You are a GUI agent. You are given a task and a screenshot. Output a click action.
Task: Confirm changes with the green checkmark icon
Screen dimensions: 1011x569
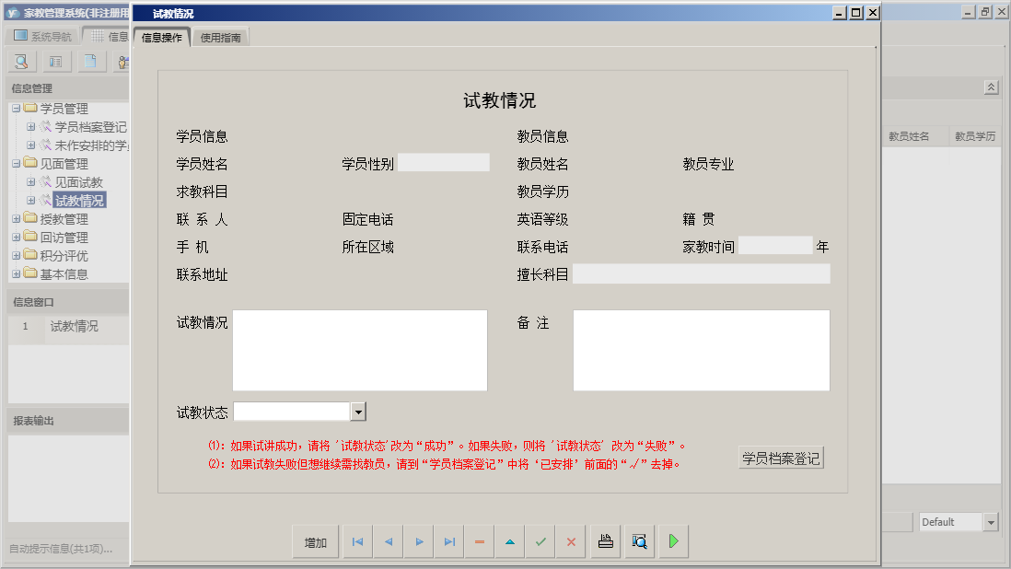540,541
